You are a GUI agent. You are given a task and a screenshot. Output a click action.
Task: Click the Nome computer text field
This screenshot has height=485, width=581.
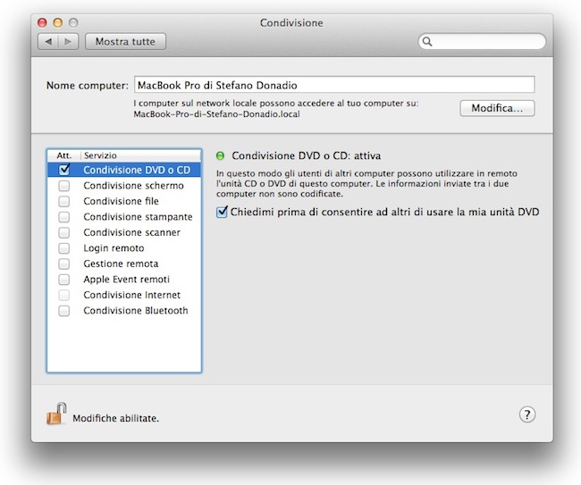click(x=333, y=85)
